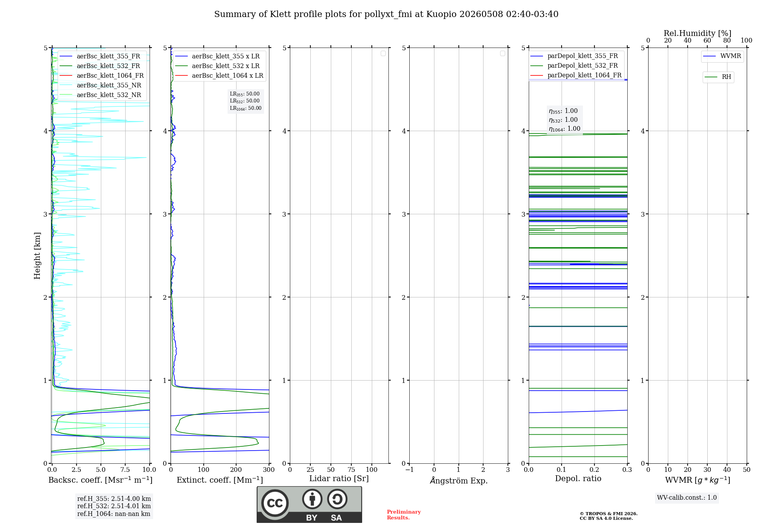Click the LR355: 50.00 annotation
The width and height of the screenshot is (773, 526).
[245, 94]
